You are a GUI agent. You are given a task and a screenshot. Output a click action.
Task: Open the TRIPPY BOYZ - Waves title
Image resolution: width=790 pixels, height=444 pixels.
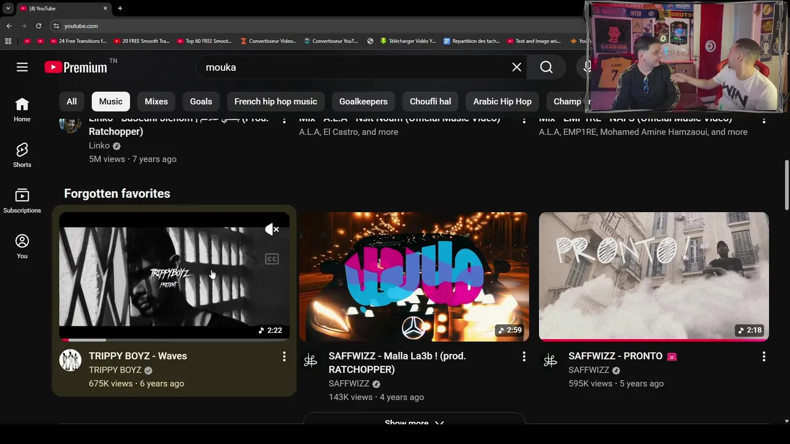[138, 356]
